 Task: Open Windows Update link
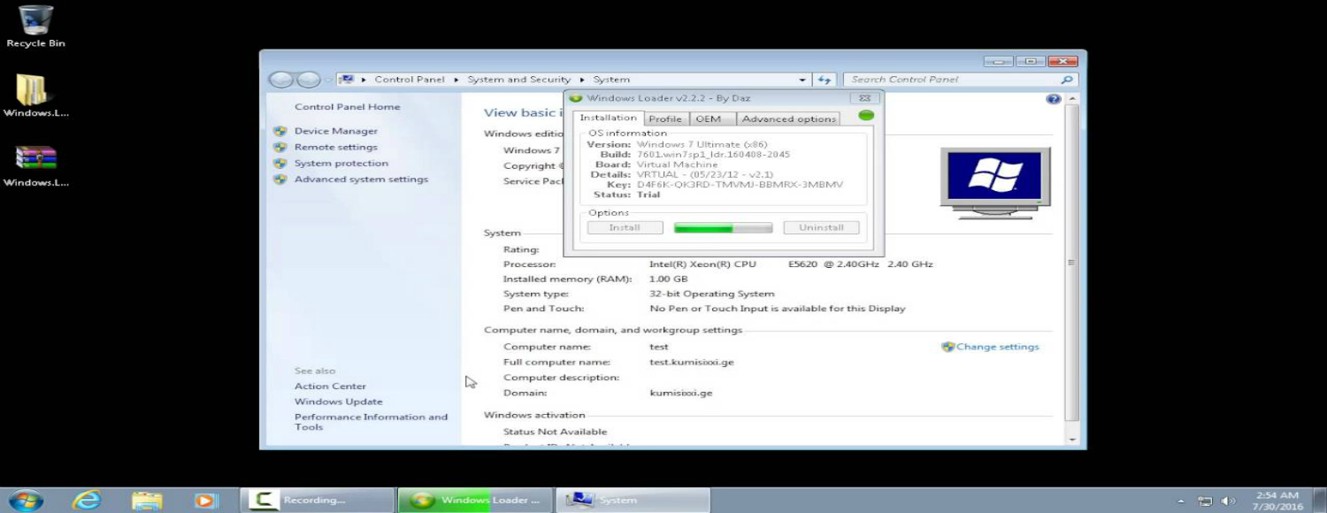click(x=338, y=402)
